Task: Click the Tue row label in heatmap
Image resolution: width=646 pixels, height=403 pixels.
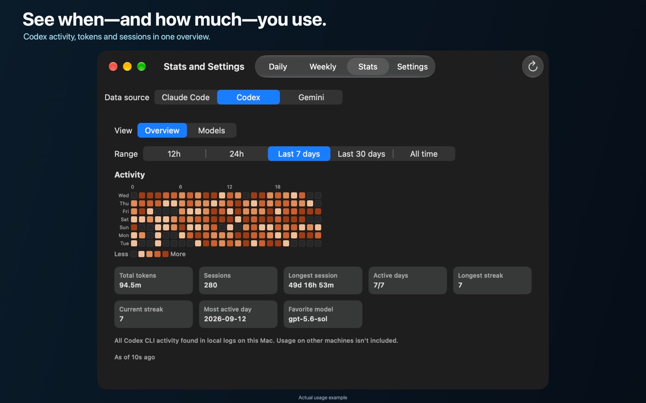Action: tap(125, 243)
